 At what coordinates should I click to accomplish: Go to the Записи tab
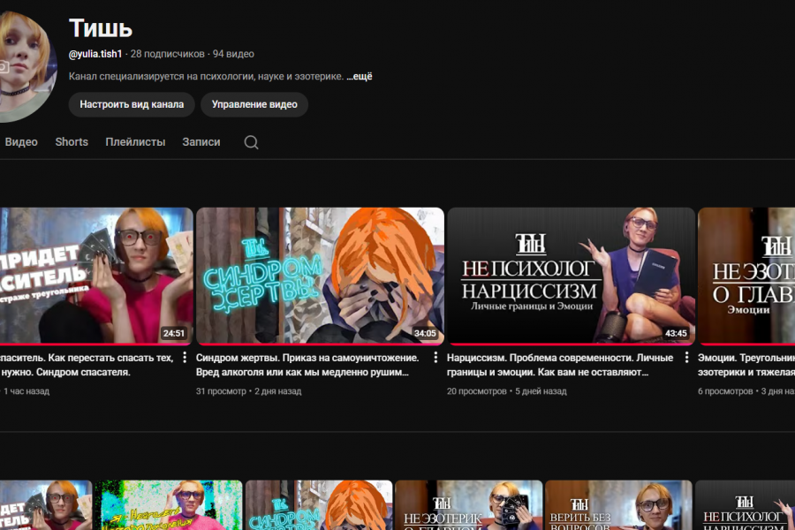(x=201, y=142)
